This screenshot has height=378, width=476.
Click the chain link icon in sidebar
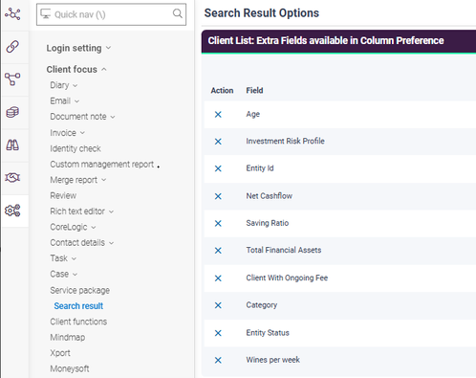[x=12, y=47]
